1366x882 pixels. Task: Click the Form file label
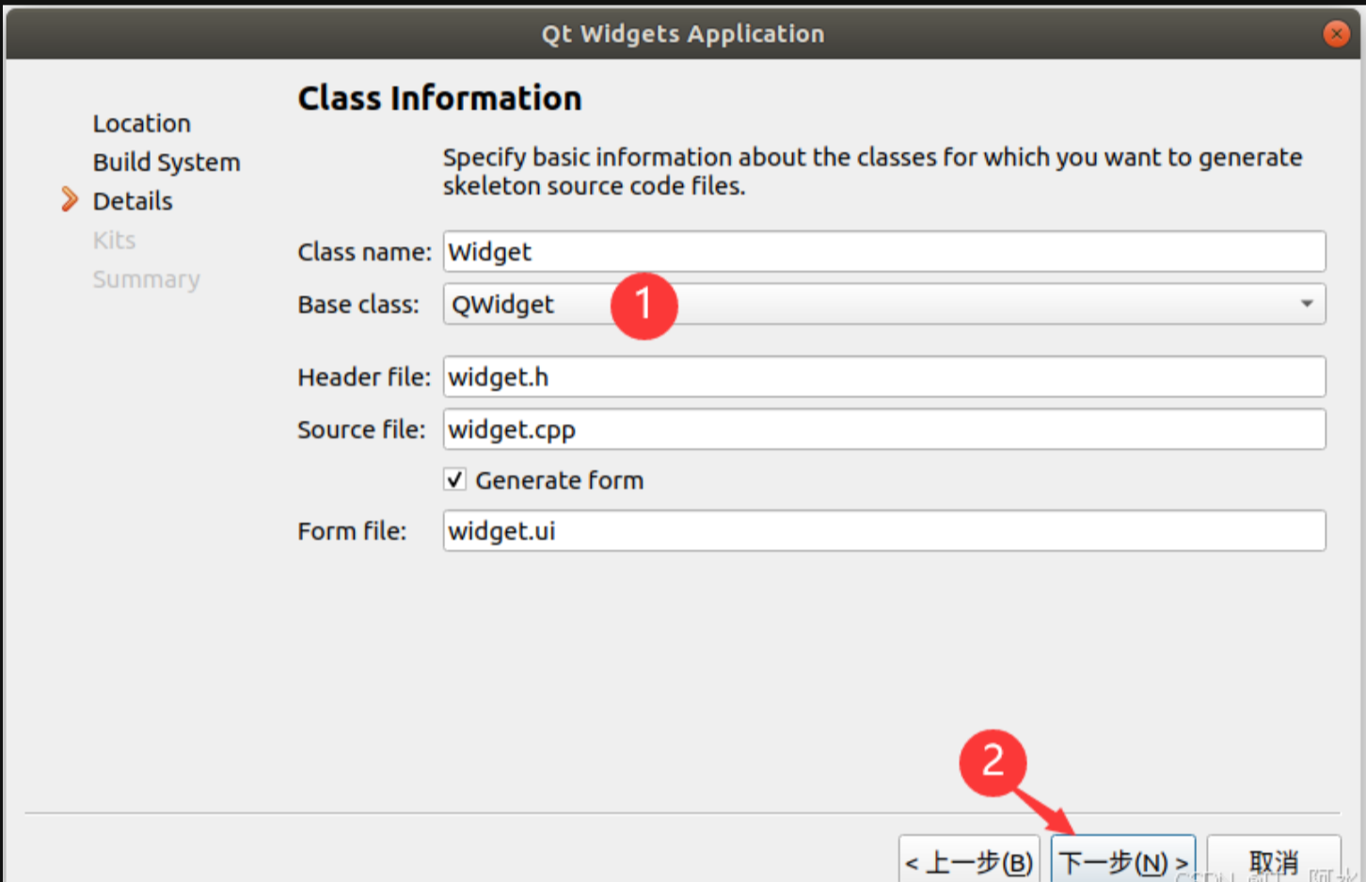click(352, 531)
